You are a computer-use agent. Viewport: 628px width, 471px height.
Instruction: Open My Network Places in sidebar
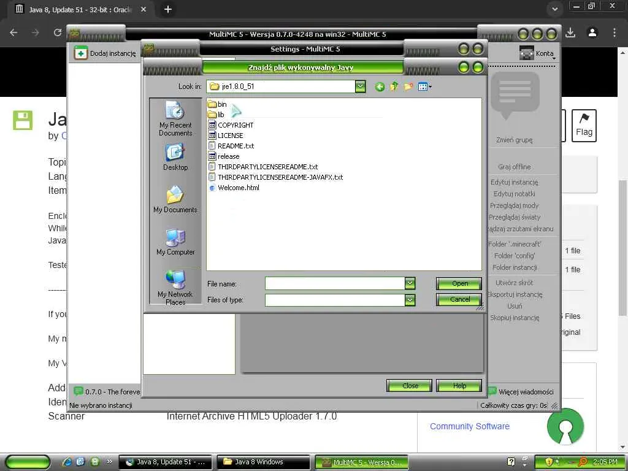[x=175, y=288]
